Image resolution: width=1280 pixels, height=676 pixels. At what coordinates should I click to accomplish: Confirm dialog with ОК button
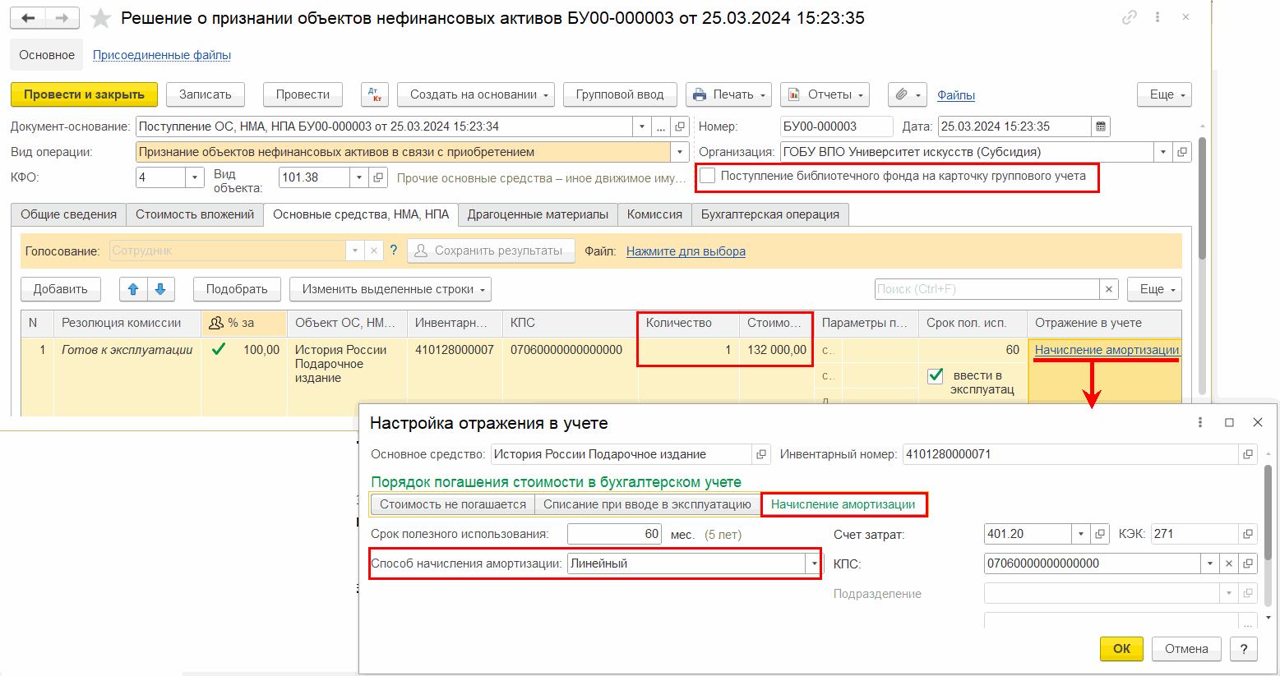click(1121, 649)
